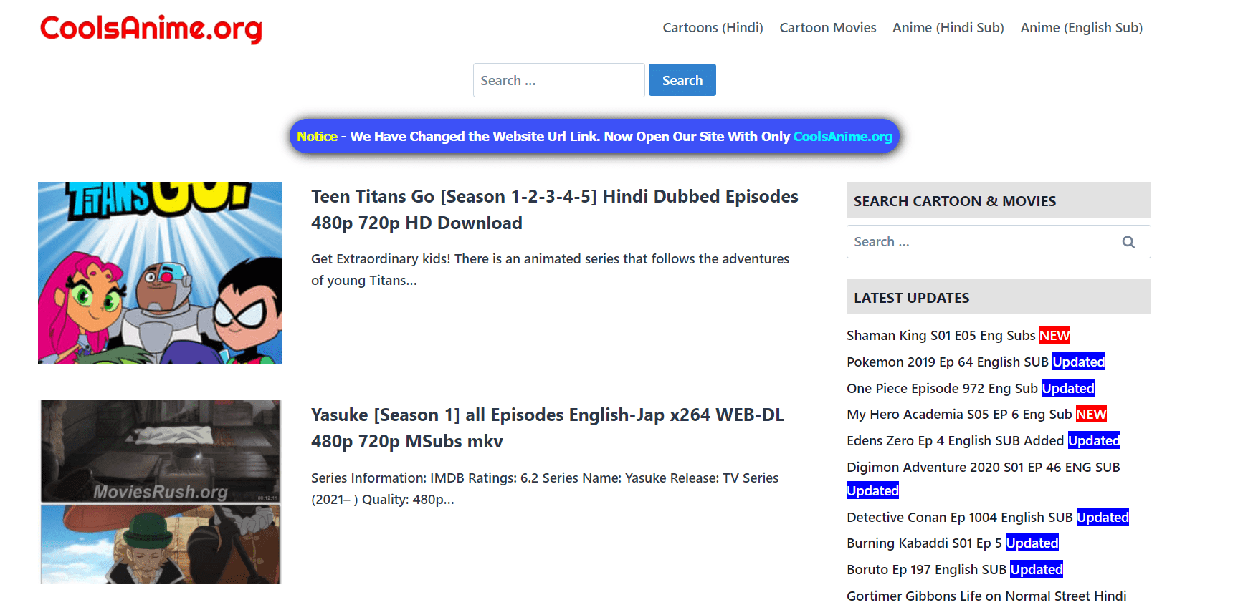Image resolution: width=1238 pixels, height=610 pixels.
Task: Open Teen Titans Go Hindi Dubbed post title
Action: pos(554,210)
